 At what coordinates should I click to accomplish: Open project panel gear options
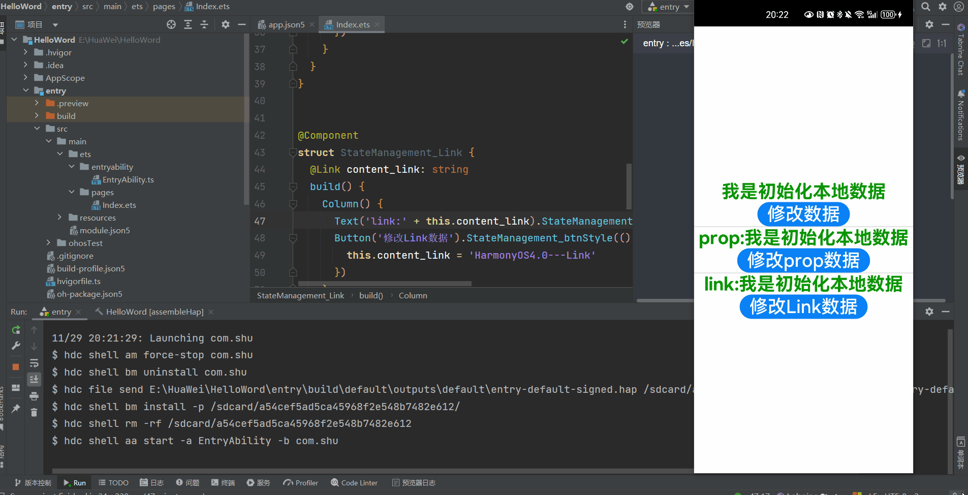tap(226, 24)
